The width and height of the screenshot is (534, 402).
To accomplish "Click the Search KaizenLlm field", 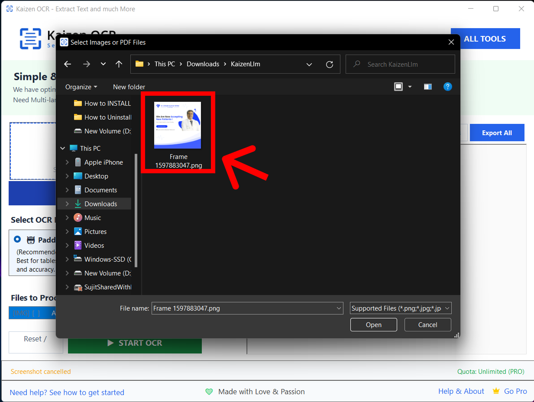I will click(405, 64).
